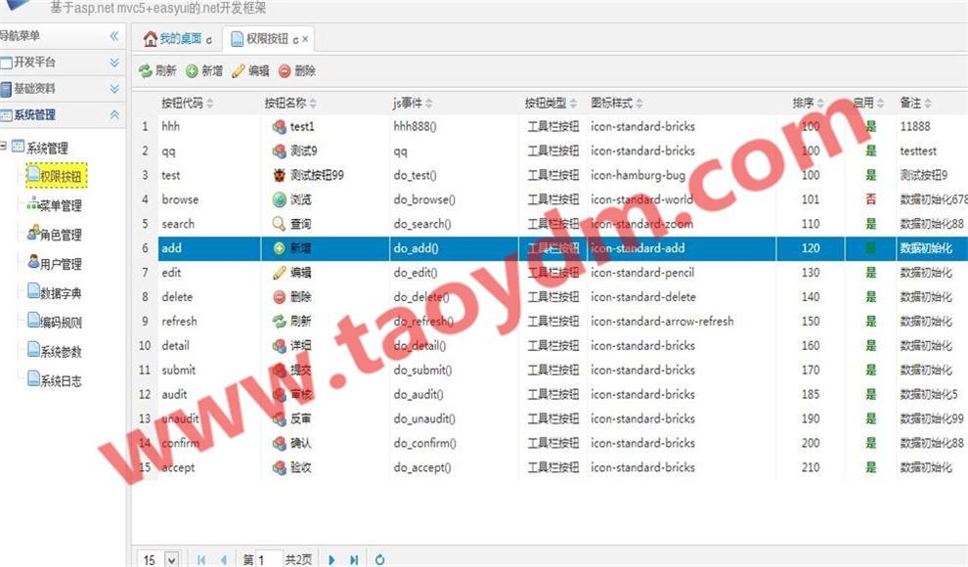Collapse the 导航菜单 navigation panel

pos(114,36)
